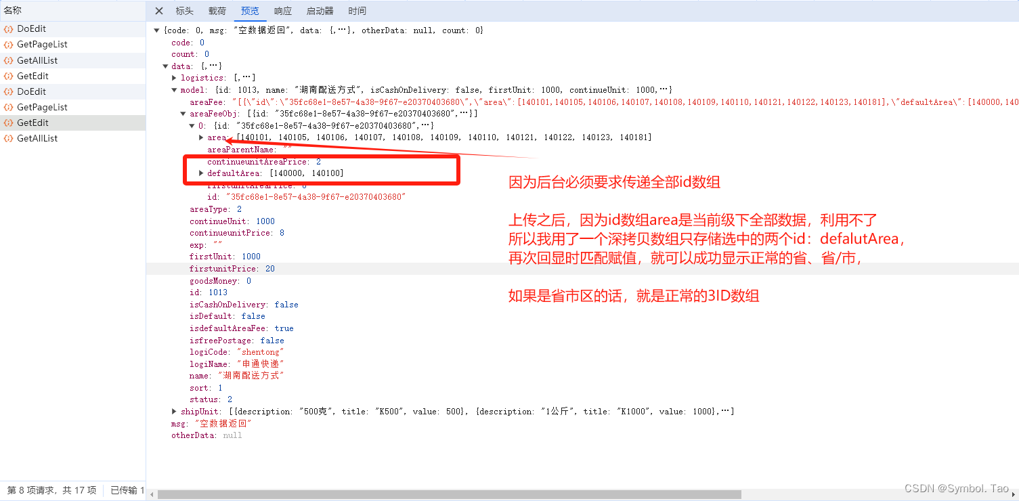Switch to the 响应 tab
The image size is (1019, 501).
pos(283,11)
